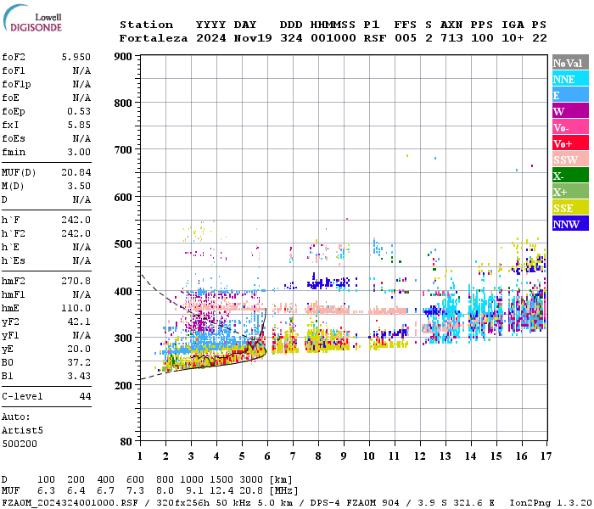Click the 001000 time in header
Image resolution: width=594 pixels, height=509 pixels.
click(333, 38)
